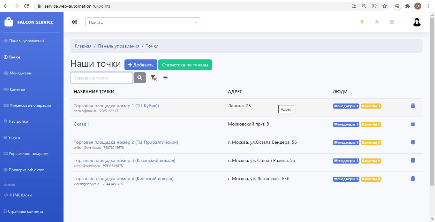Click the lightning bolt icon in header
435x222 pixels.
pyautogui.click(x=362, y=22)
